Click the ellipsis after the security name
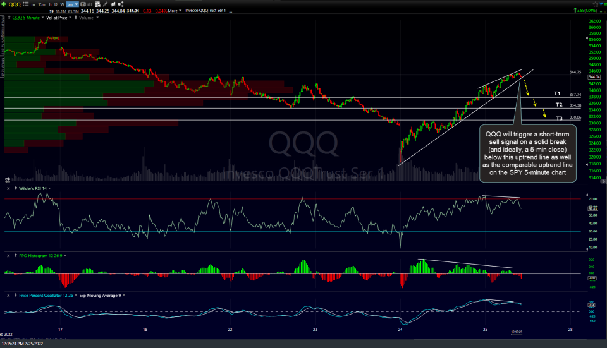 (x=231, y=11)
